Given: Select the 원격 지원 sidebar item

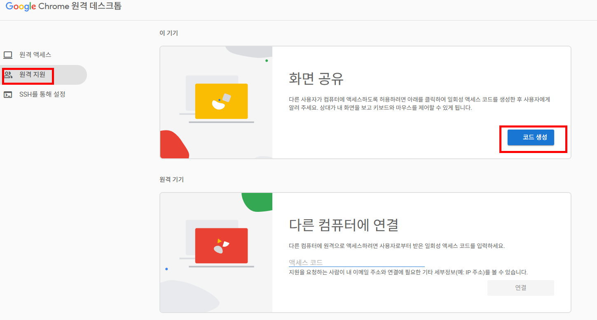Looking at the screenshot, I should [x=43, y=75].
